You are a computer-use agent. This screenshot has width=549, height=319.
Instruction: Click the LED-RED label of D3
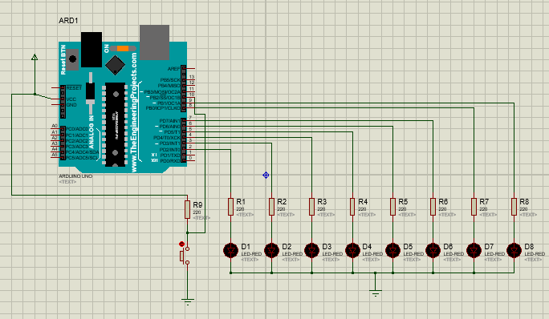click(332, 254)
